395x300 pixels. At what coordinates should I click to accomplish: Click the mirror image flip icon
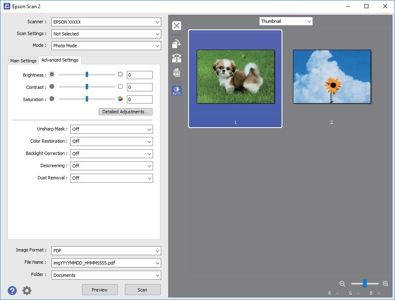point(177,58)
